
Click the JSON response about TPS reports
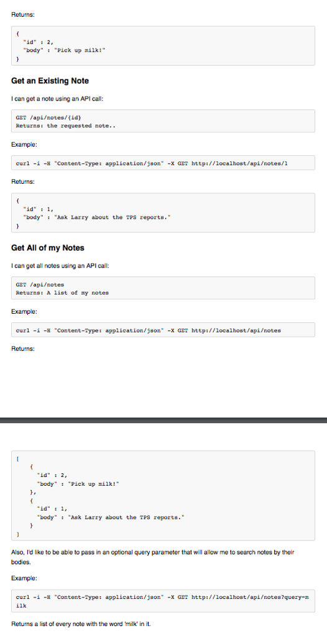(x=163, y=212)
